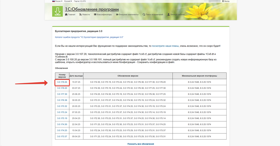
Task: Select the release date 03.07.25 cell
Action: tap(76, 88)
